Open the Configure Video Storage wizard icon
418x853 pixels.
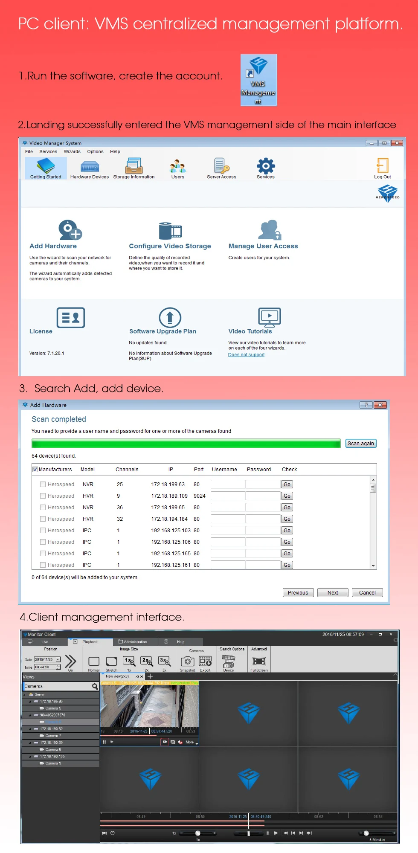click(170, 231)
